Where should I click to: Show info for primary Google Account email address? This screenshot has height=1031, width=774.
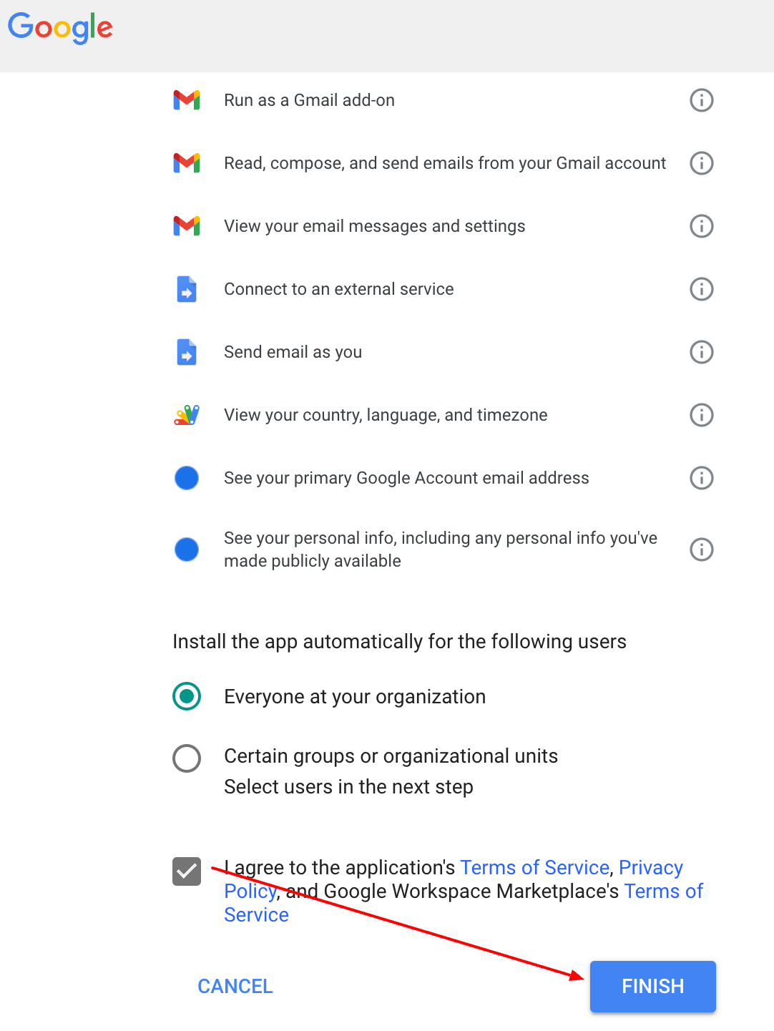(701, 478)
